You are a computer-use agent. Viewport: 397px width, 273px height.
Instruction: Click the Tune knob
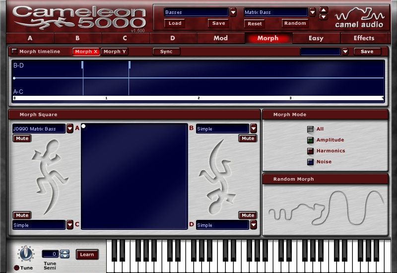(25, 254)
